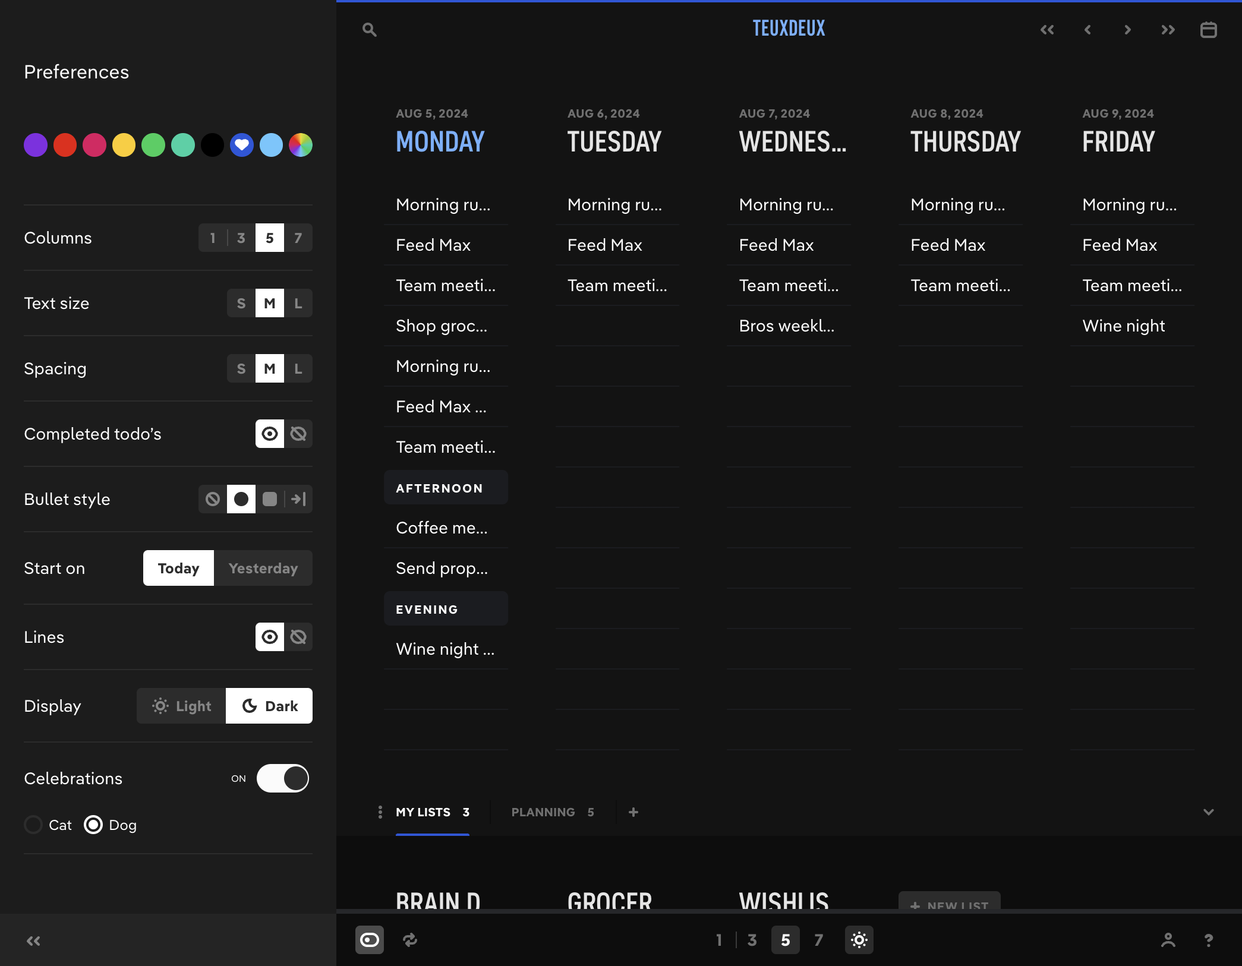
Task: Collapse the Preferences sidebar with double chevron
Action: [x=33, y=940]
